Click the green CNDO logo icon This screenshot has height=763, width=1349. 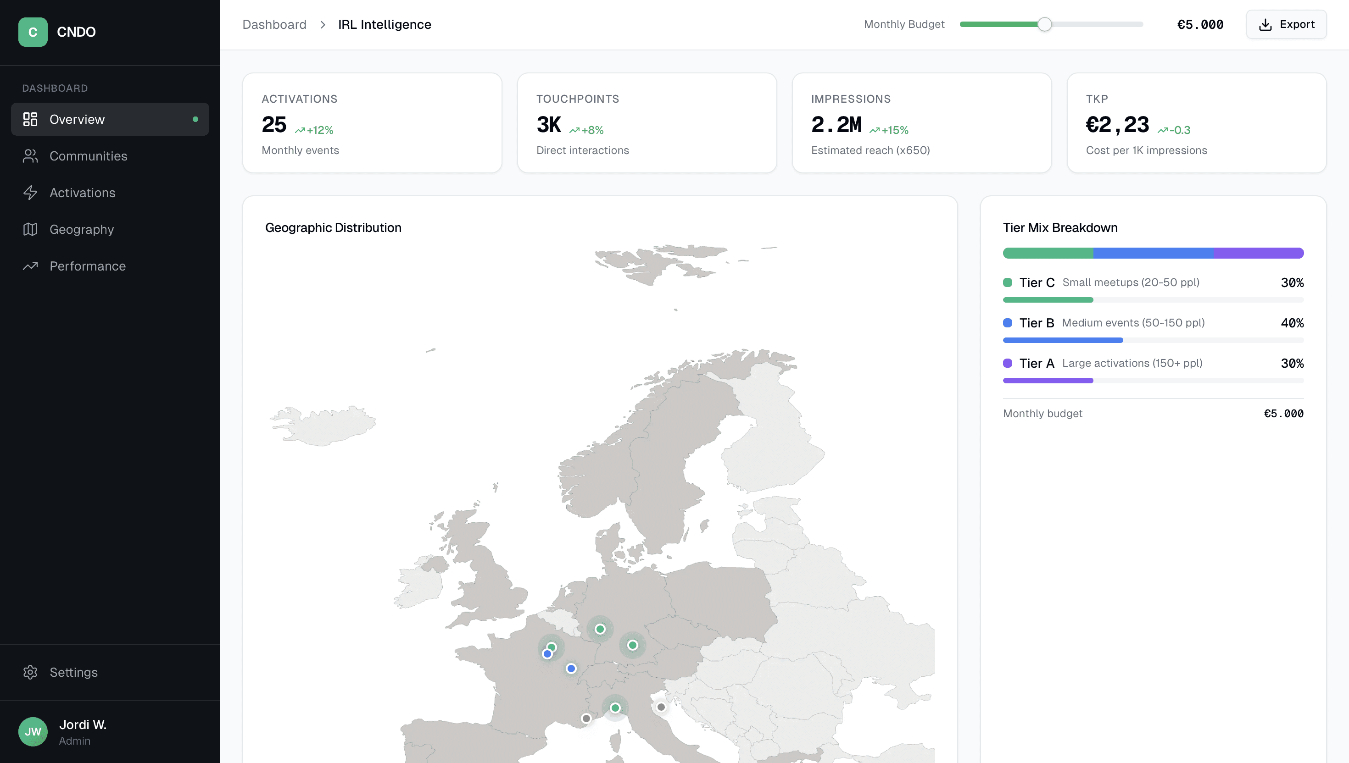pos(33,32)
